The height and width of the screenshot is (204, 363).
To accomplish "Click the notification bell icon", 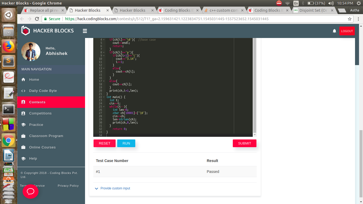I will [334, 31].
